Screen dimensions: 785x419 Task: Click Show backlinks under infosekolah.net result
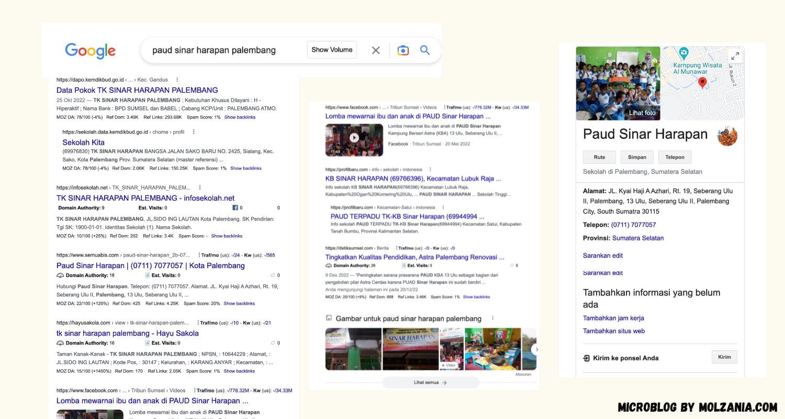click(x=227, y=236)
